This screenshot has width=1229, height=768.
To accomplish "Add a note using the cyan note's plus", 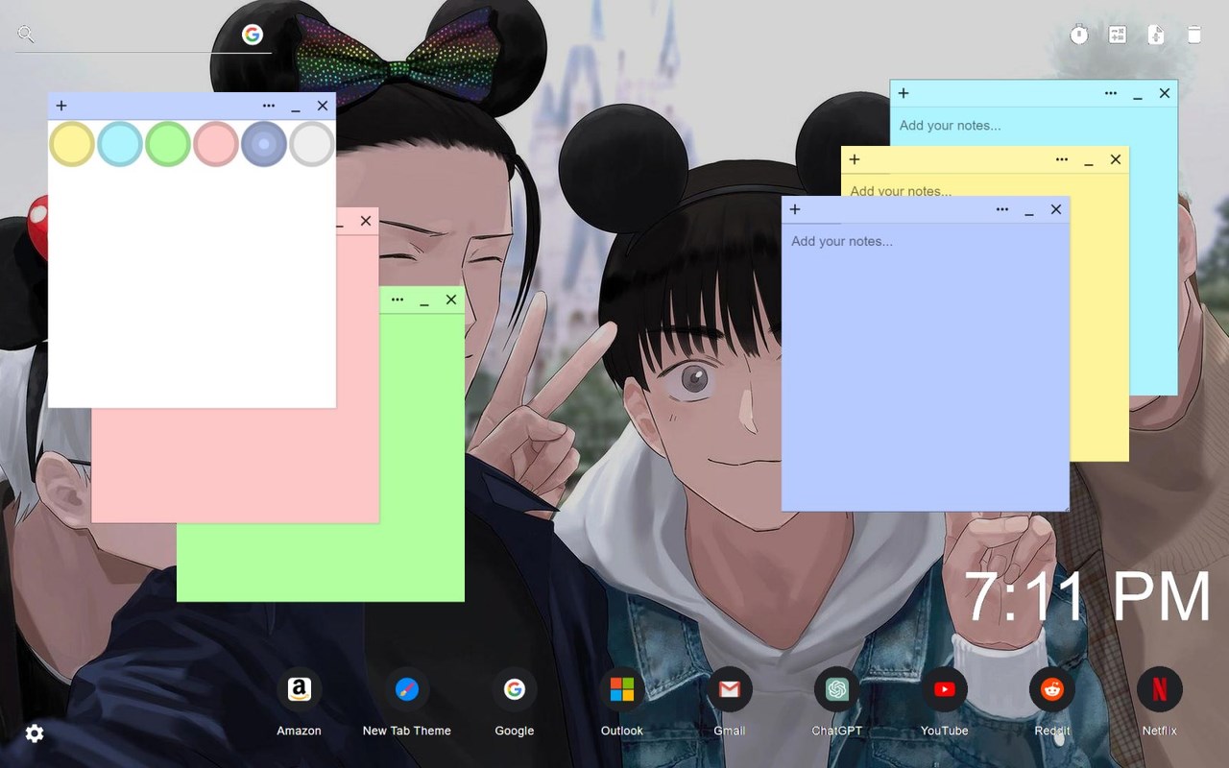I will (x=904, y=93).
